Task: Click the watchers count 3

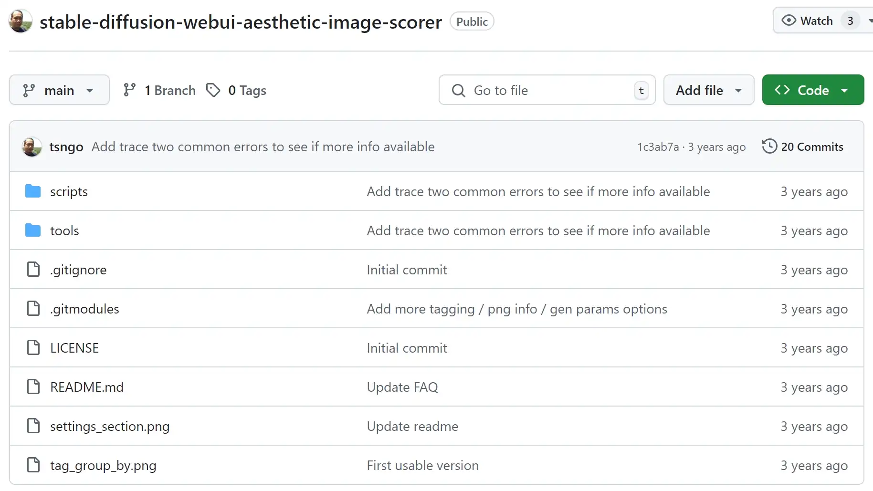Action: coord(850,21)
